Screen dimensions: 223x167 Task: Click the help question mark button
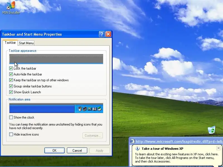(x=102, y=34)
